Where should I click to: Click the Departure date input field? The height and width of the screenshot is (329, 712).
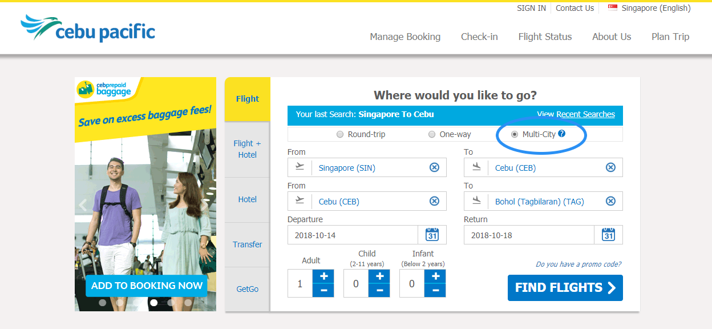(353, 235)
